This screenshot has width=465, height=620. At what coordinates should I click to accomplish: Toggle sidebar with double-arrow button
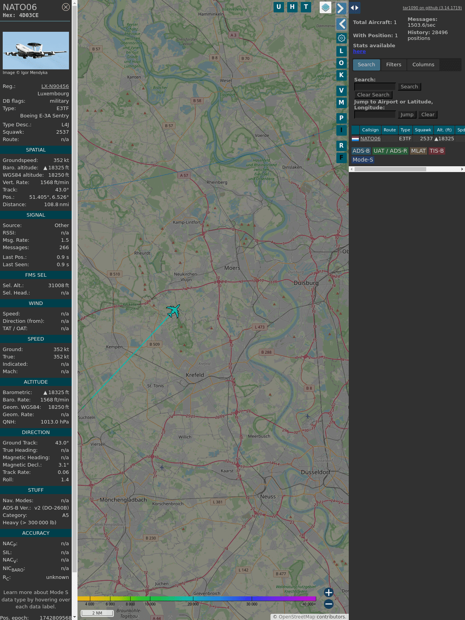coord(355,7)
